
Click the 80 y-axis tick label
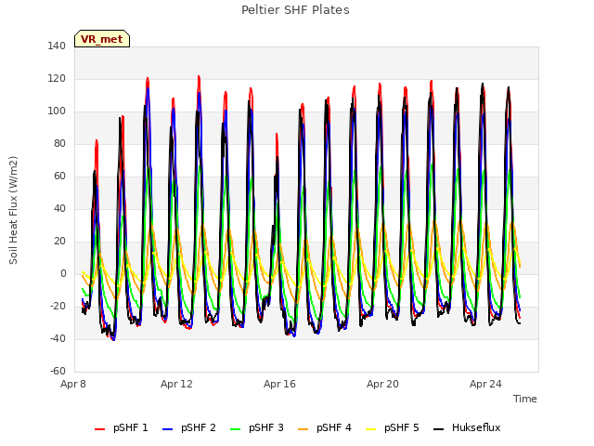59,143
